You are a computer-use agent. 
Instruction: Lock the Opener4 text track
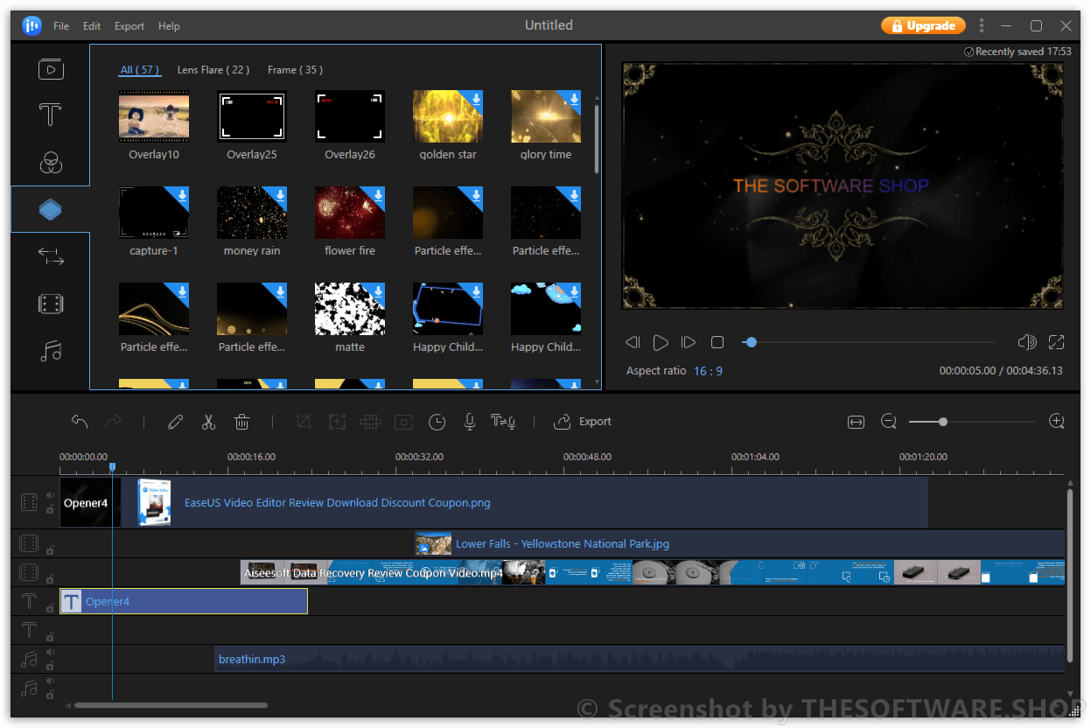pyautogui.click(x=50, y=607)
